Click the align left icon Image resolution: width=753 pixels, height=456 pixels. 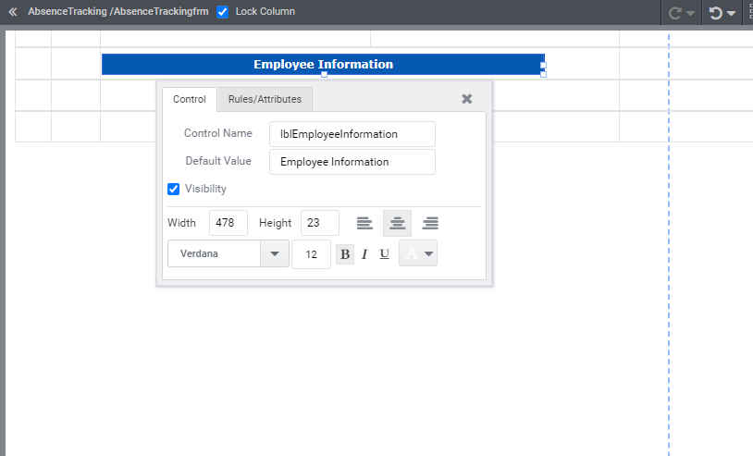364,223
